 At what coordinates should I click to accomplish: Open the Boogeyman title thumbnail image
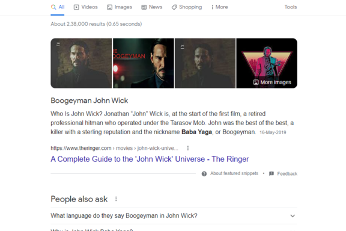(x=144, y=63)
